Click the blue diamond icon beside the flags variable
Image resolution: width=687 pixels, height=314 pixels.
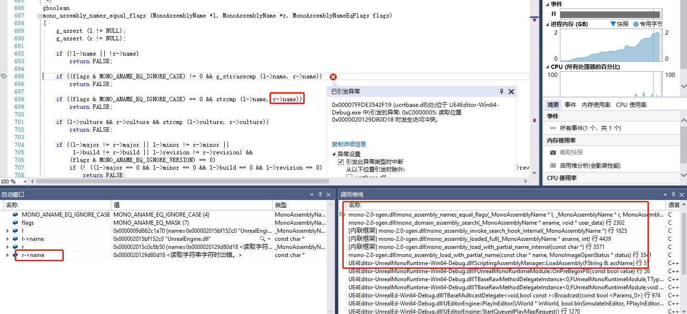(x=14, y=223)
